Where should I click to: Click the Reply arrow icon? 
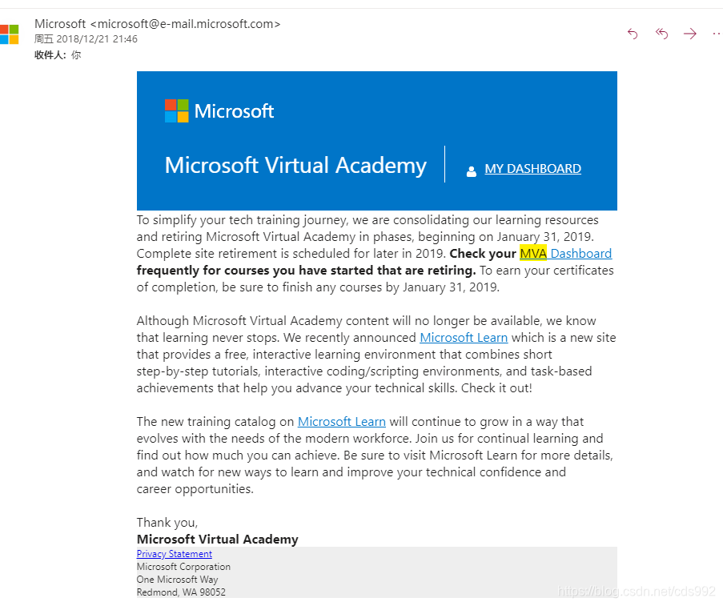pos(633,34)
